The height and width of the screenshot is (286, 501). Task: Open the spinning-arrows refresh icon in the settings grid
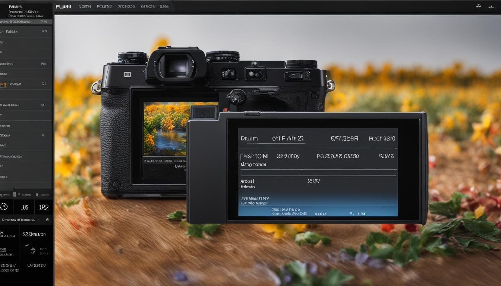(x=32, y=250)
